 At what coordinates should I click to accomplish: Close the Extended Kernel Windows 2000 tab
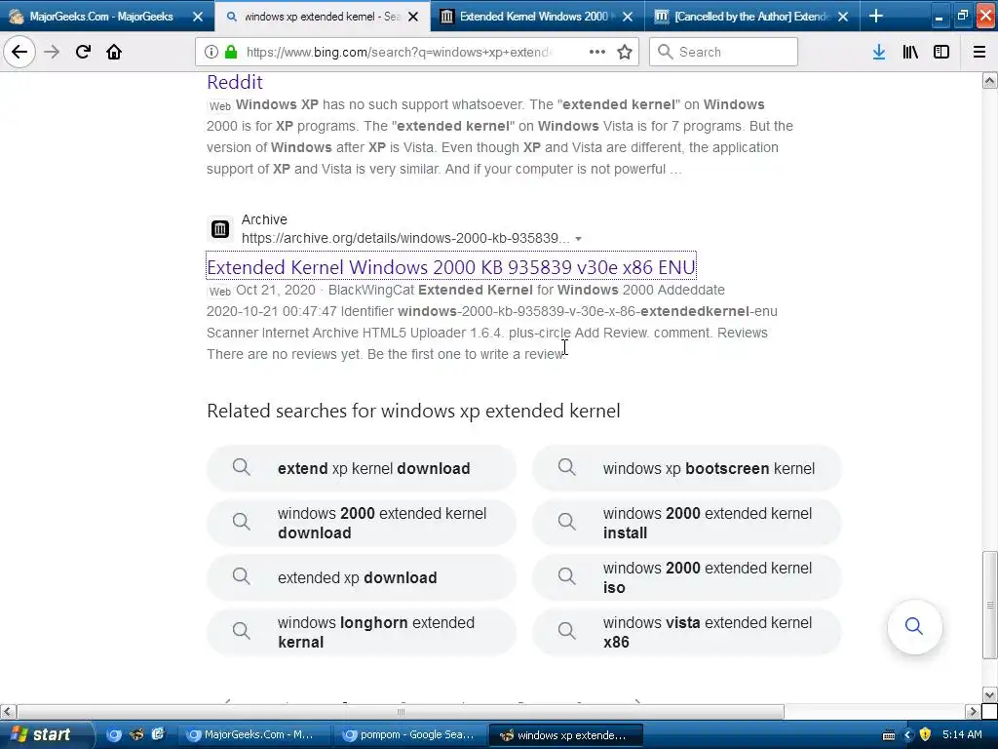click(x=628, y=17)
